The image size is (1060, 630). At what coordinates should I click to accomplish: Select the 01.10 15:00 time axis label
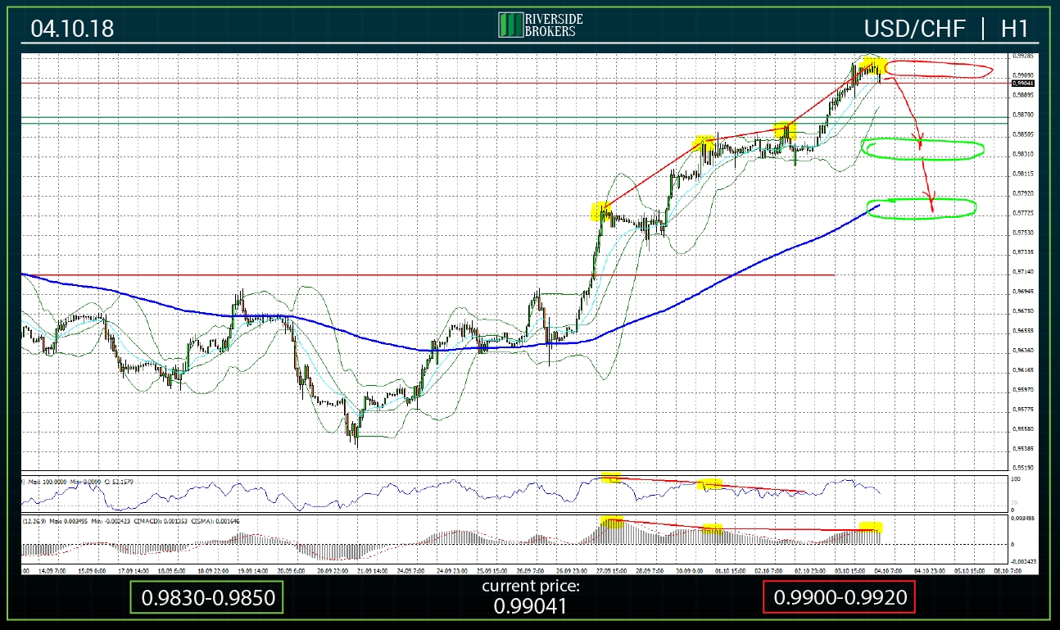pos(730,571)
